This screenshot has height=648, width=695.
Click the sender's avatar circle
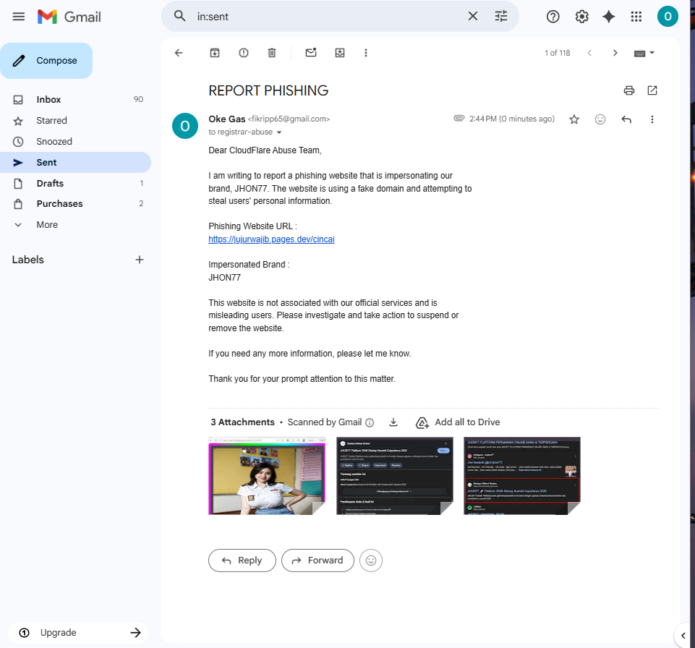pos(185,126)
